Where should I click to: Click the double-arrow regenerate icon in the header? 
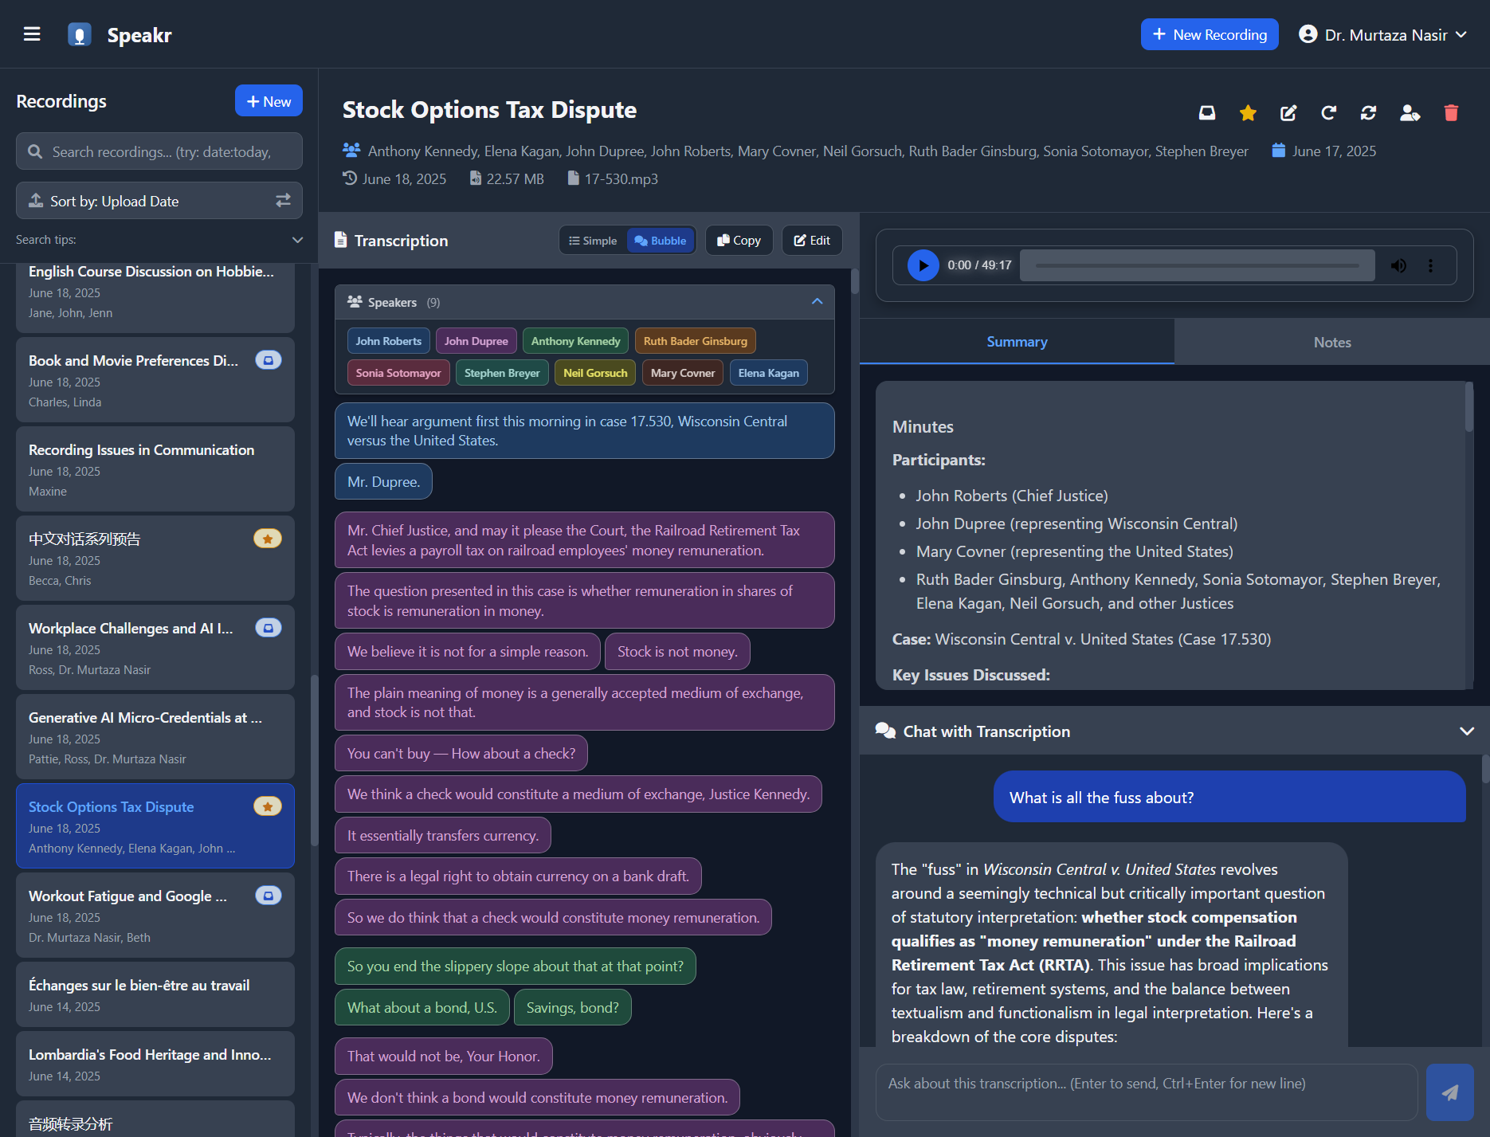(1369, 113)
